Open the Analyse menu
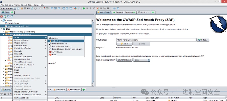Image resolution: width=227 pixels, height=101 pixels. click(17, 5)
